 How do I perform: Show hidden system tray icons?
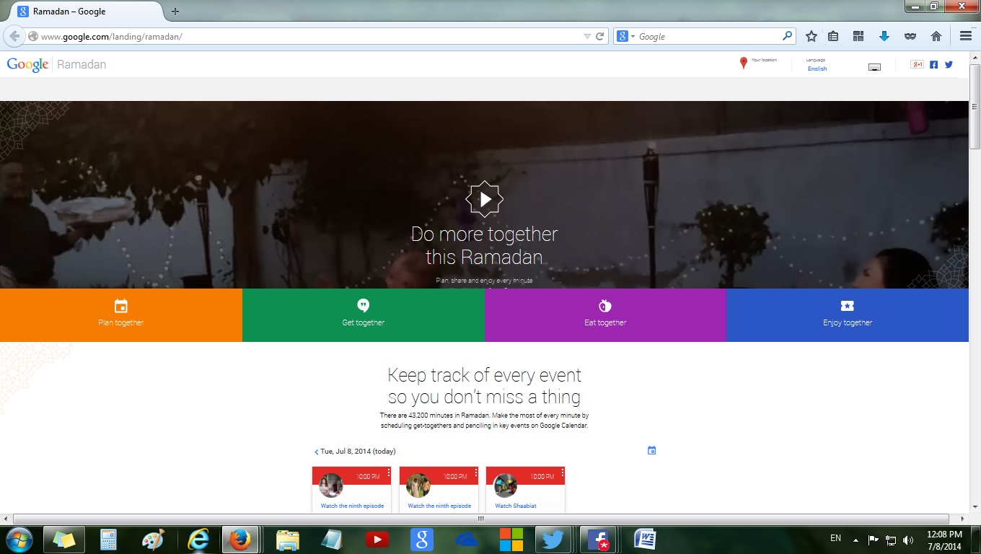[x=855, y=540]
